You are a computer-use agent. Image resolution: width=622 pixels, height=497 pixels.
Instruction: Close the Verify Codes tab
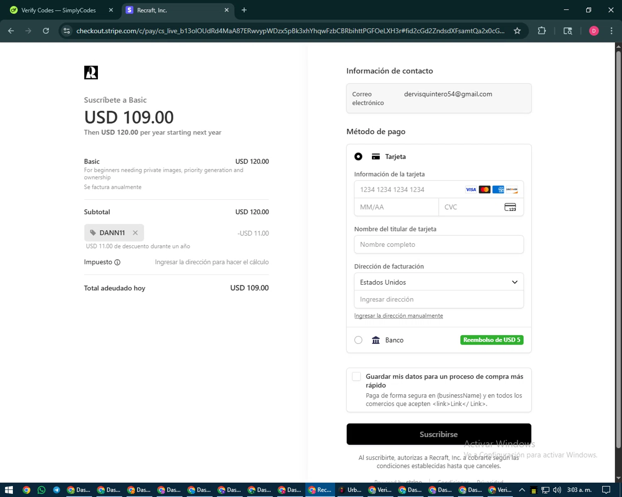coord(111,10)
